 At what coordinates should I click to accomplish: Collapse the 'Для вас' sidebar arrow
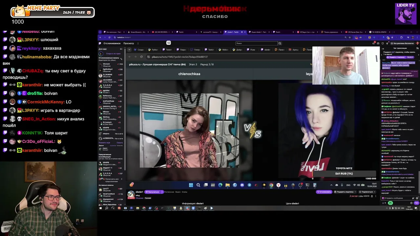point(121,49)
